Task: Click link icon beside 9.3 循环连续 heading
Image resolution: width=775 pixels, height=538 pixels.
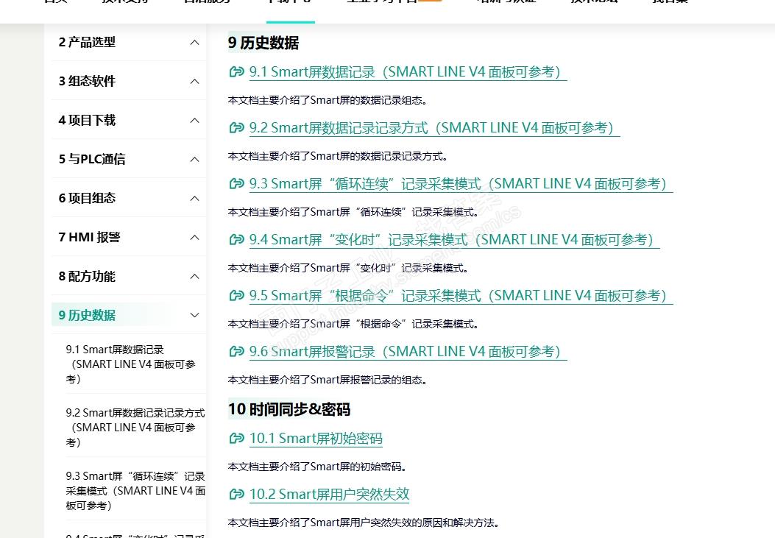Action: (237, 184)
